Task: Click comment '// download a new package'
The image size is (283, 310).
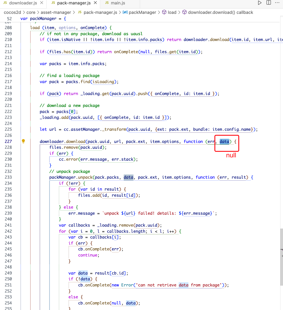Action: tap(70, 106)
